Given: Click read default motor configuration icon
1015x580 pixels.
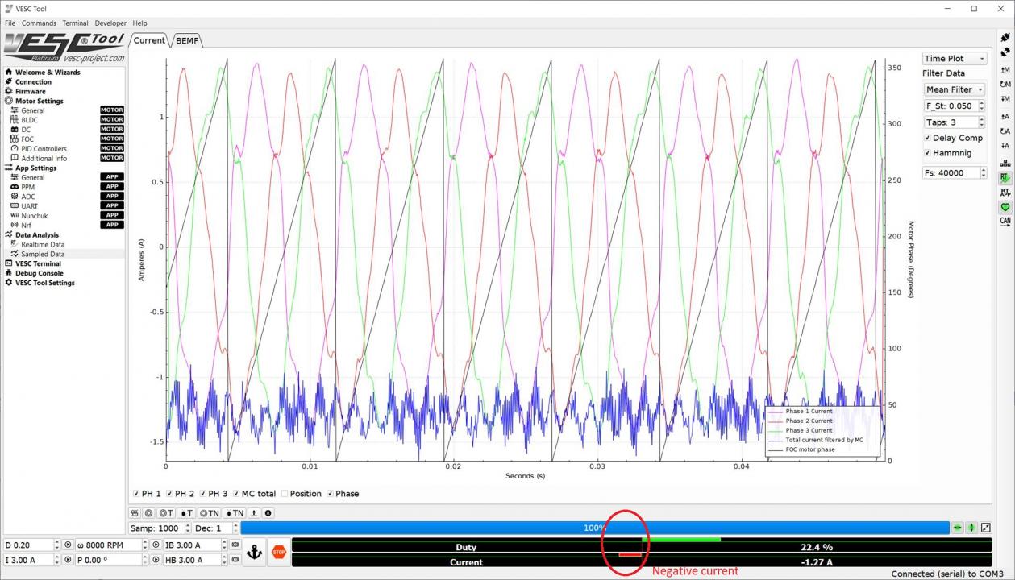Looking at the screenshot, I should pyautogui.click(x=1005, y=84).
